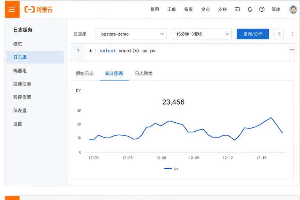300x200 pixels.
Task: Click the 12:09 x-axis label
Action: (x=194, y=158)
